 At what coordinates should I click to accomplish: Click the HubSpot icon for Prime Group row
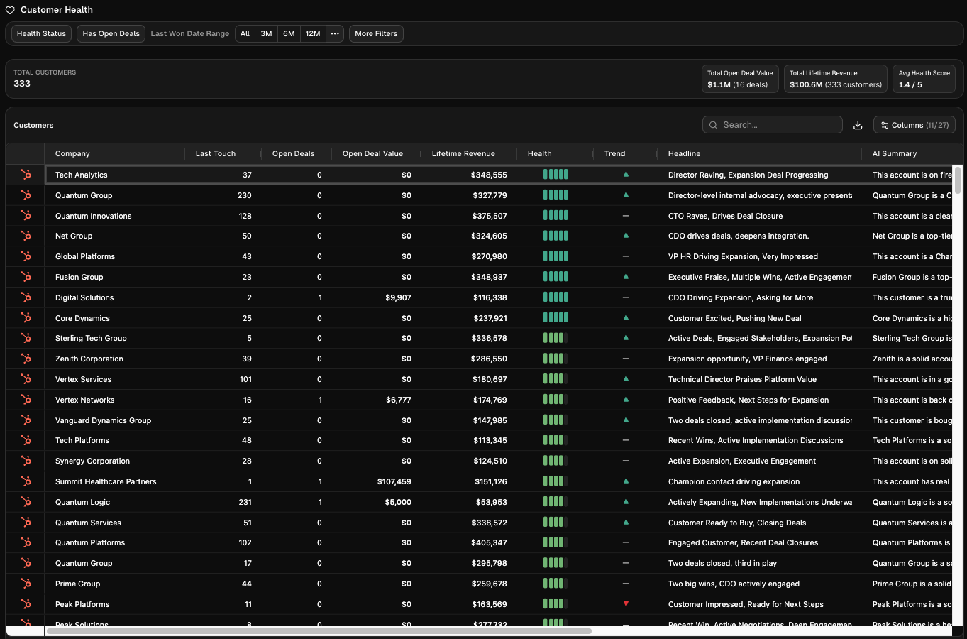[26, 584]
